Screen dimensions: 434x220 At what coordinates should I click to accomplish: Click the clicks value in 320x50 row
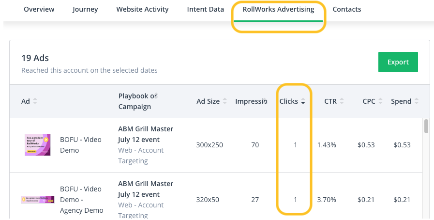tap(295, 200)
